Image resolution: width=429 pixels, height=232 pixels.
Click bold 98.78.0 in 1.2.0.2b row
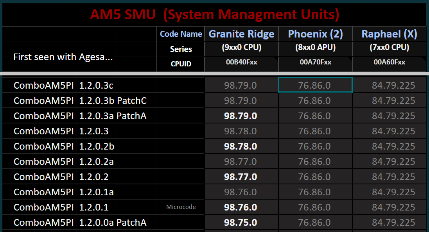click(241, 146)
